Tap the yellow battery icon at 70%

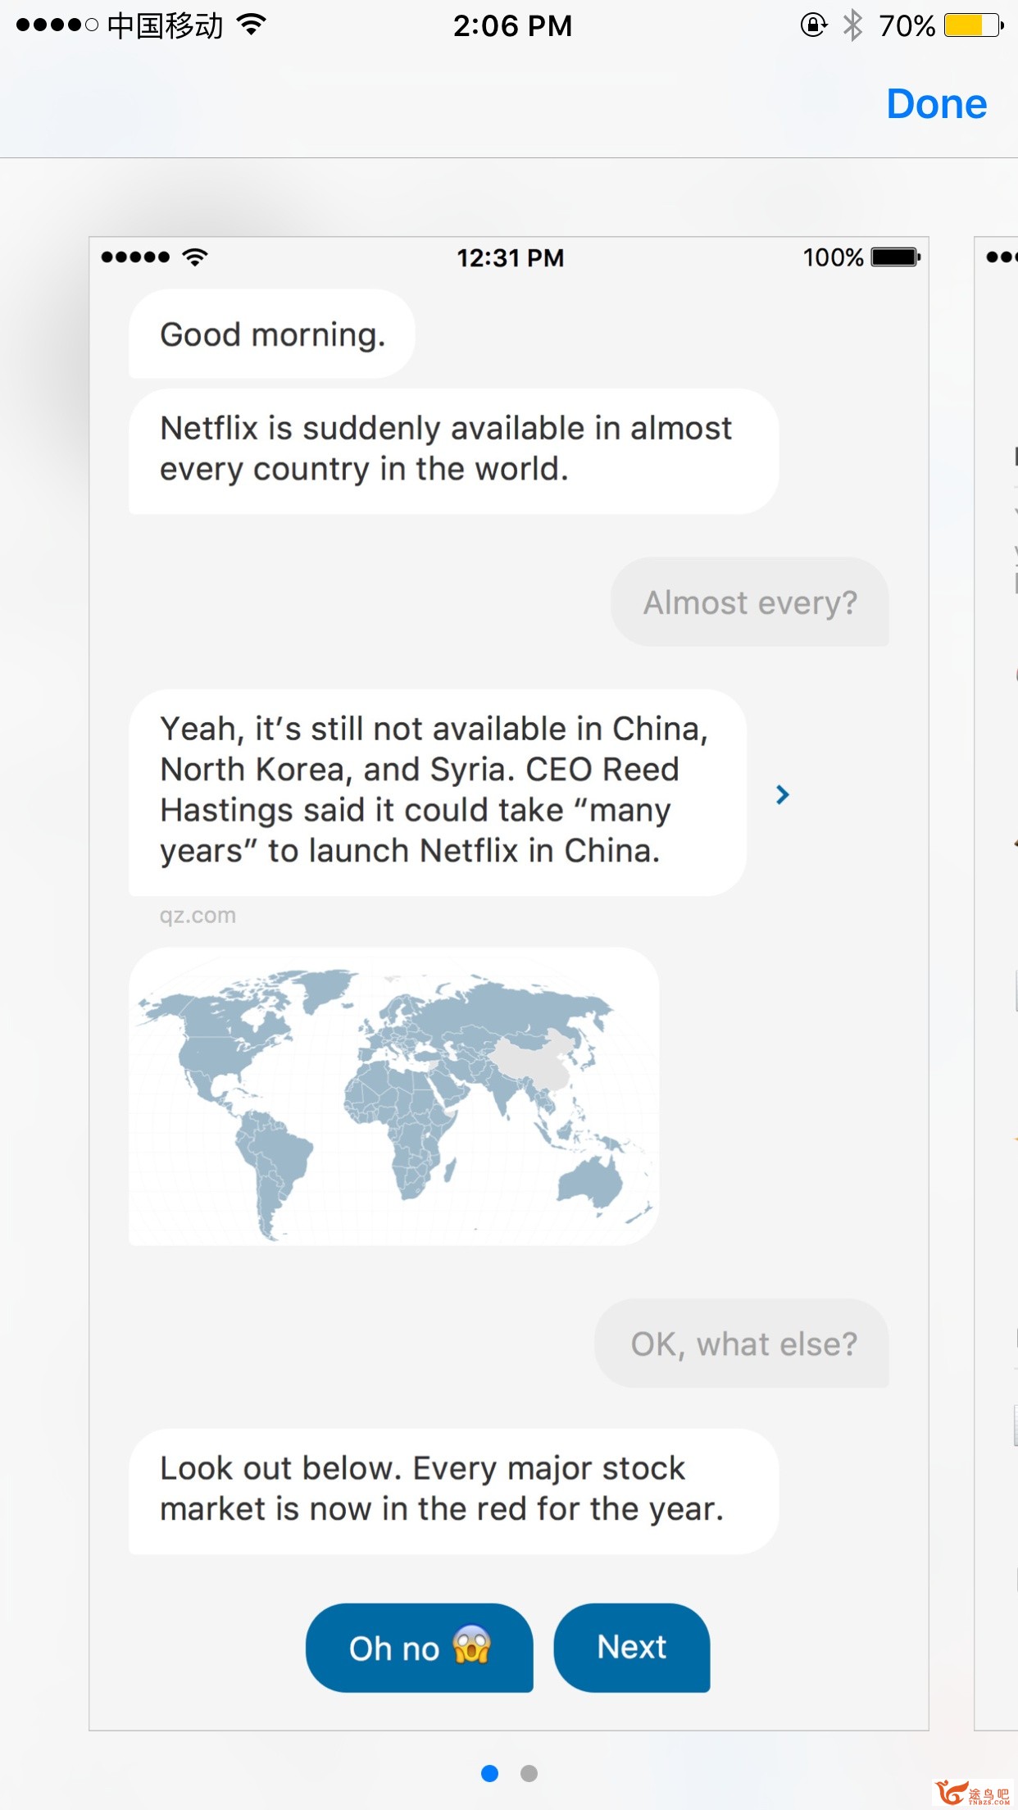click(x=974, y=25)
